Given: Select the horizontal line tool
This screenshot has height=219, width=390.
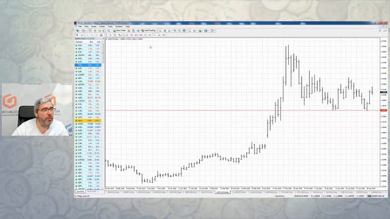Looking at the screenshot, I should [92, 35].
